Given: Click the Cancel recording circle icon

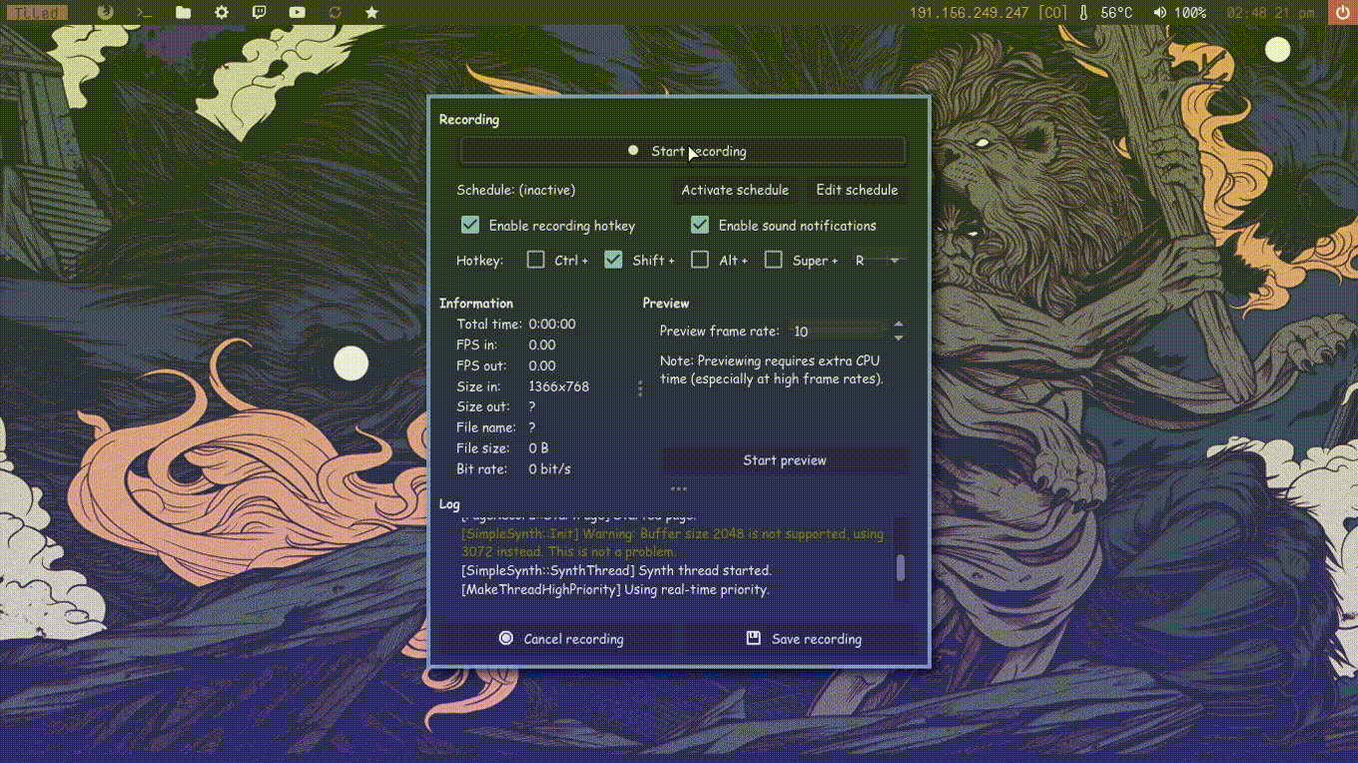Looking at the screenshot, I should pyautogui.click(x=506, y=638).
